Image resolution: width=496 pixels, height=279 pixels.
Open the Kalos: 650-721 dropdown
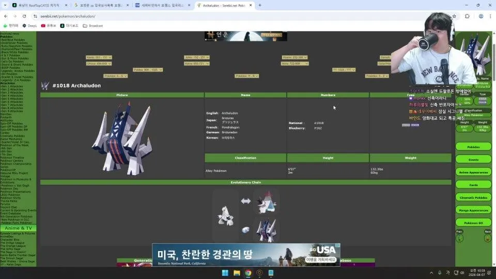(x=197, y=64)
